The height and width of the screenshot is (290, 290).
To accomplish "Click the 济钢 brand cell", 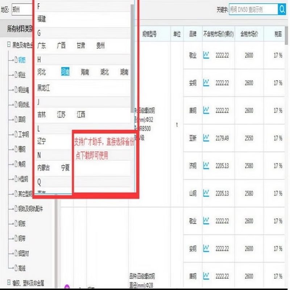I will [193, 166].
